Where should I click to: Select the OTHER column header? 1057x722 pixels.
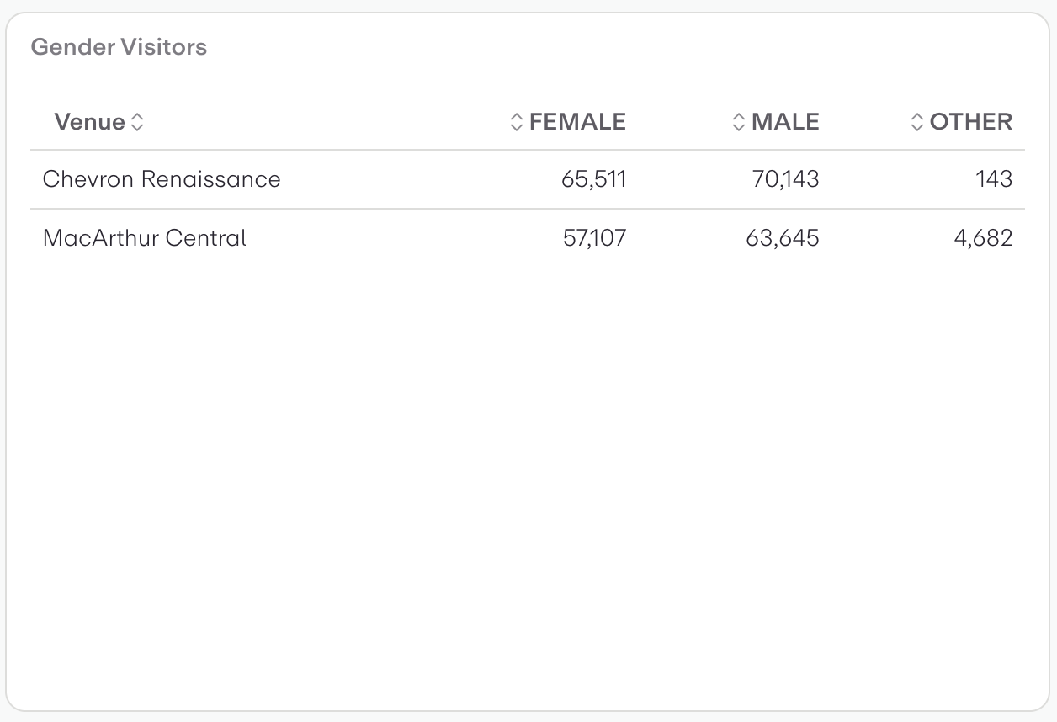tap(970, 121)
